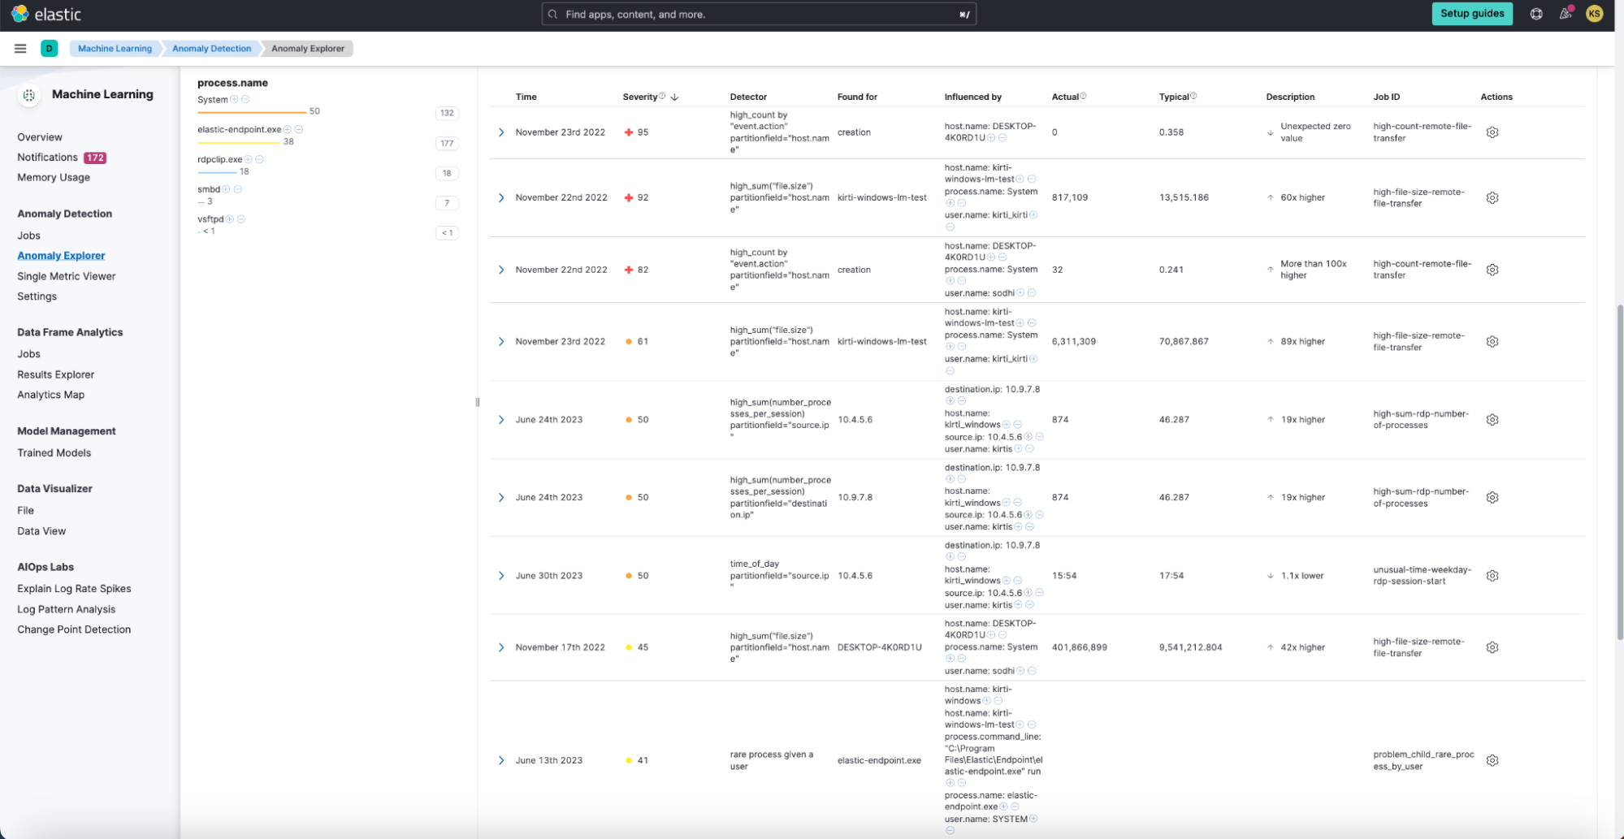Open the Anomaly Detection breadcrumb
Screen dimensions: 1624x839
[x=211, y=49]
